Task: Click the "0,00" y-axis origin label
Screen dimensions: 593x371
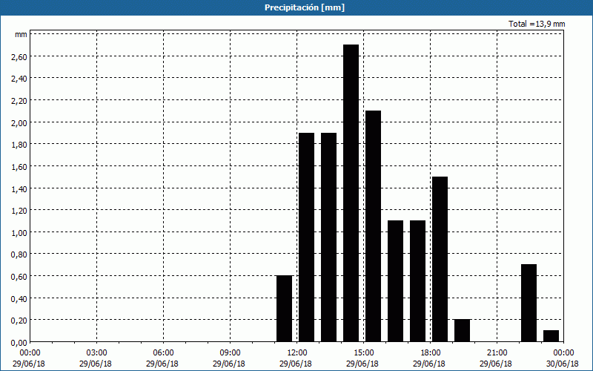Action: pyautogui.click(x=19, y=343)
